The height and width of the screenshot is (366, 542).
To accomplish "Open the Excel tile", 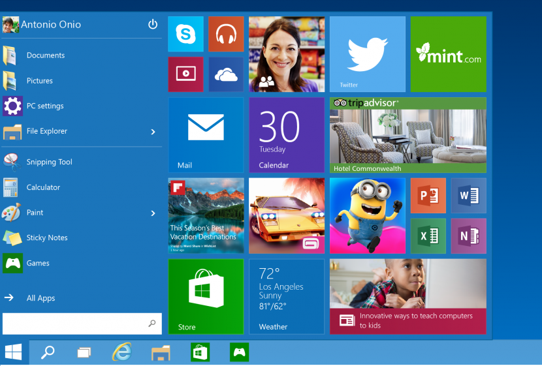I will click(x=428, y=236).
